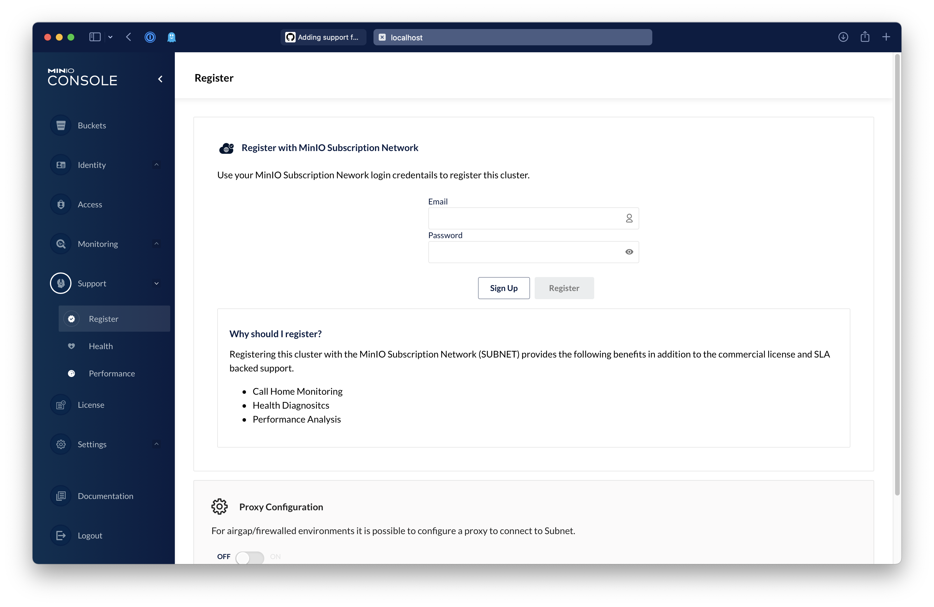Image resolution: width=934 pixels, height=607 pixels.
Task: Expand the Identity menu chevron
Action: 157,165
